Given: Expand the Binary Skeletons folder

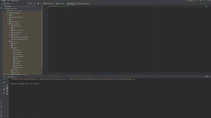Looking at the screenshot, I should 8,13.
